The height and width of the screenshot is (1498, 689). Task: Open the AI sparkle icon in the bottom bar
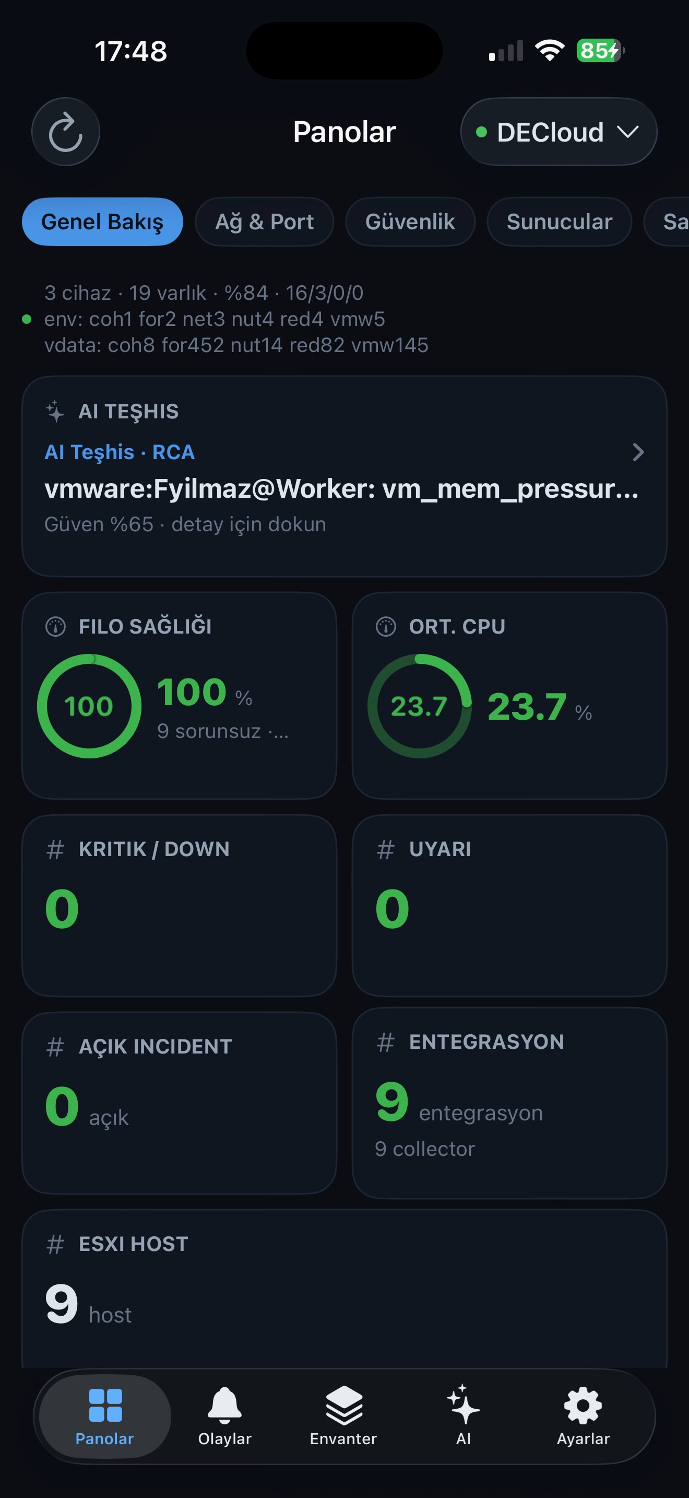[463, 1405]
